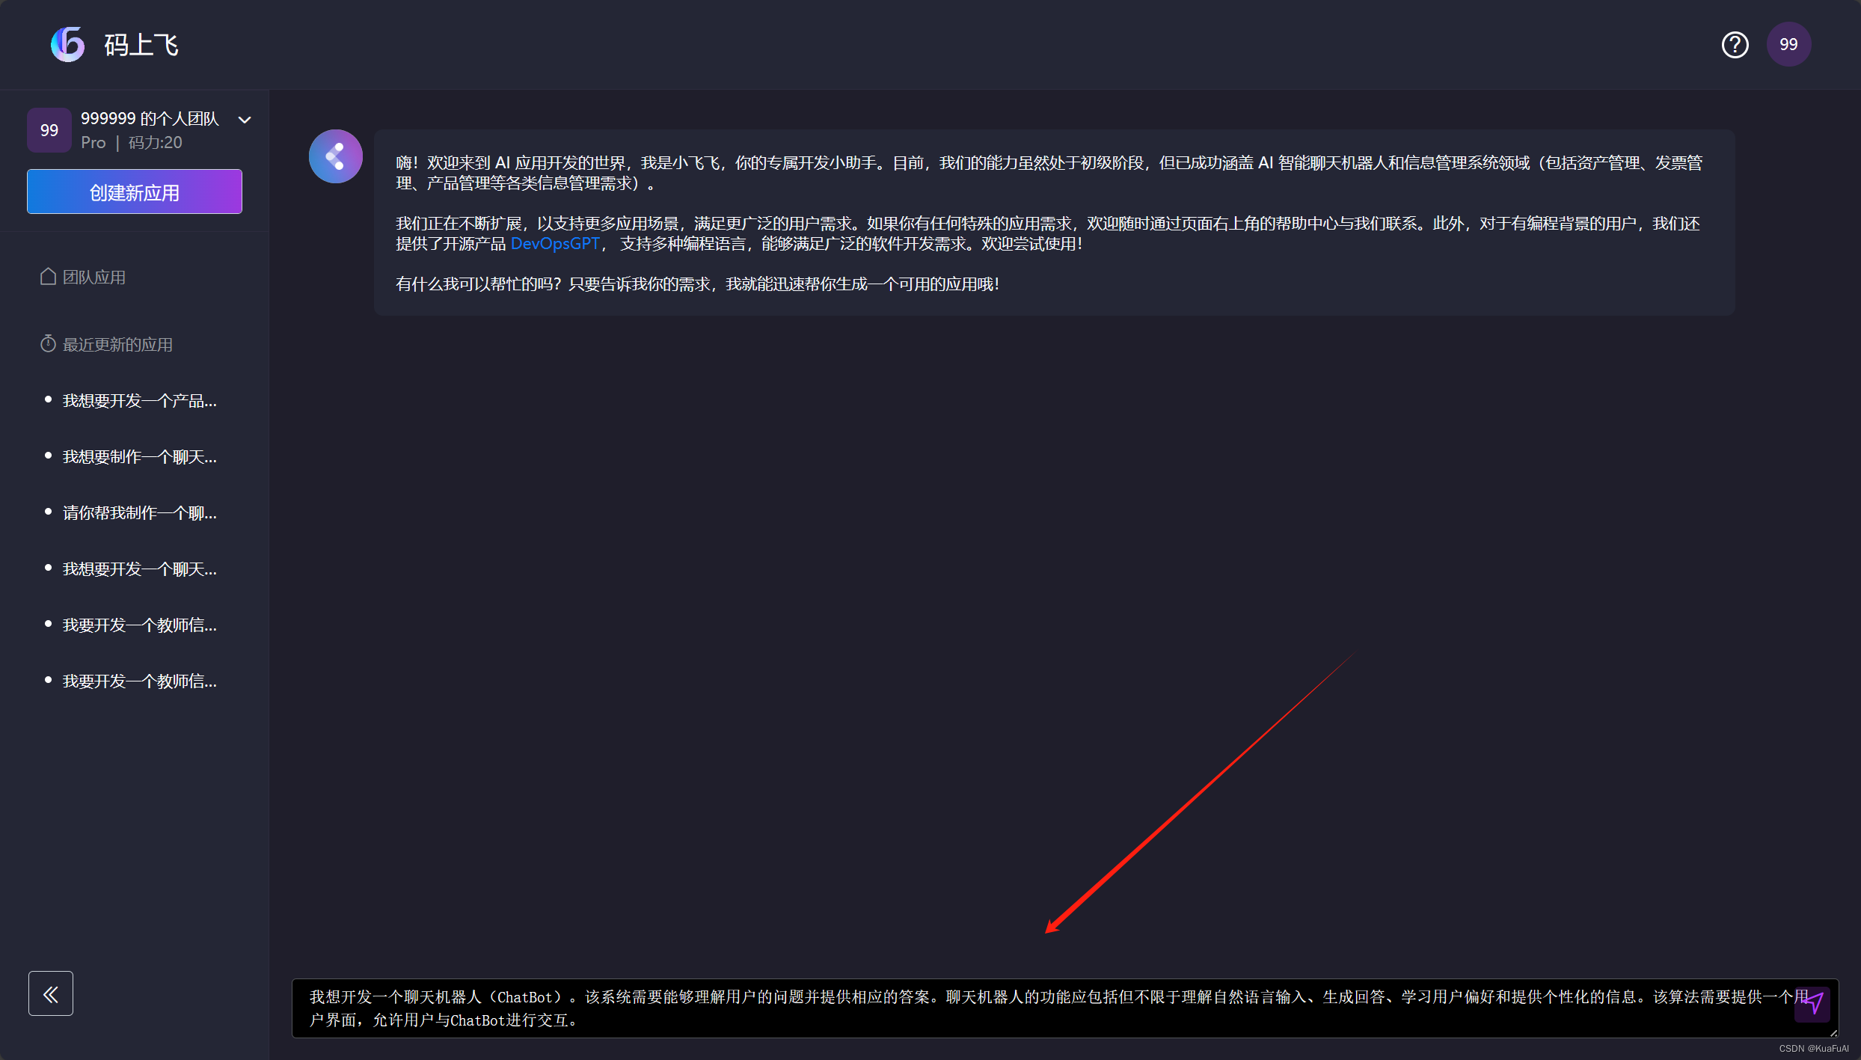Open the 团队应用 menu item
This screenshot has width=1861, height=1060.
pos(94,278)
